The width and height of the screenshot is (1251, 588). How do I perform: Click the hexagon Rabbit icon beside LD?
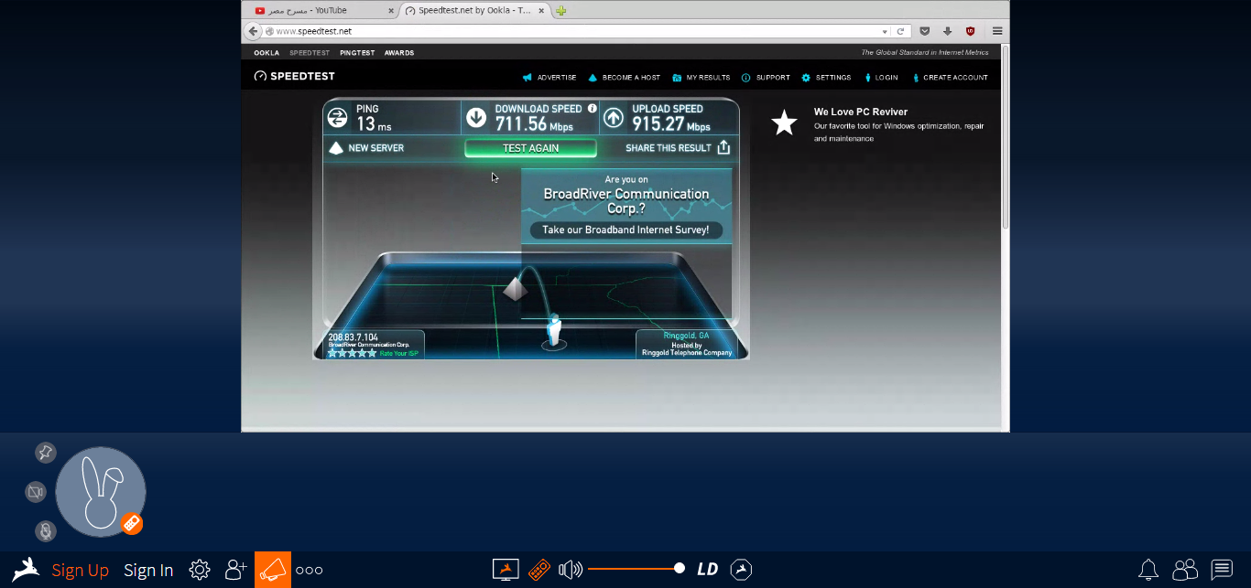click(742, 570)
